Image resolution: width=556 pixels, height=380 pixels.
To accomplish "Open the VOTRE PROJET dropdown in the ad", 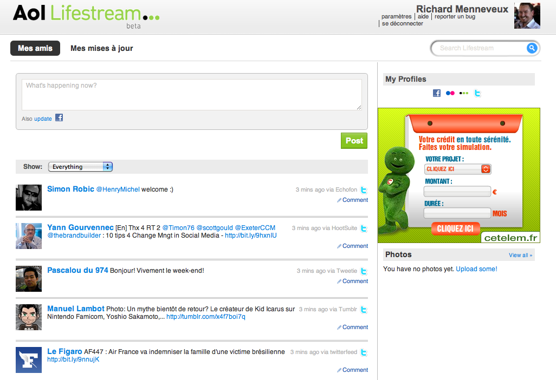I will [x=457, y=169].
